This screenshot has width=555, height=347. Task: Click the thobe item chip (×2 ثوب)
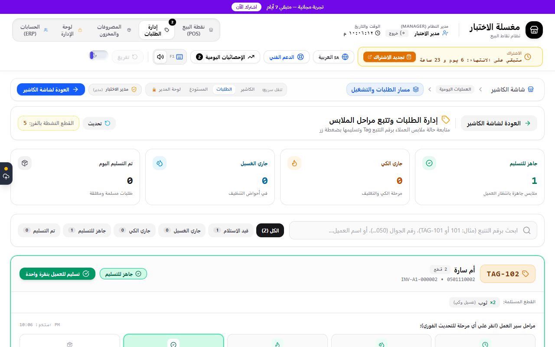tap(475, 302)
